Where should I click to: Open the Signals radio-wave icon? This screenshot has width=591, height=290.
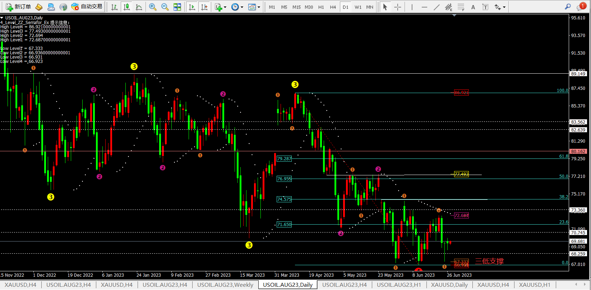coord(63,7)
